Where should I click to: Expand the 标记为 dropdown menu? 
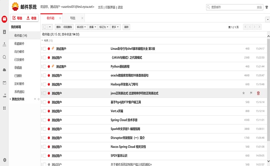click(x=103, y=27)
